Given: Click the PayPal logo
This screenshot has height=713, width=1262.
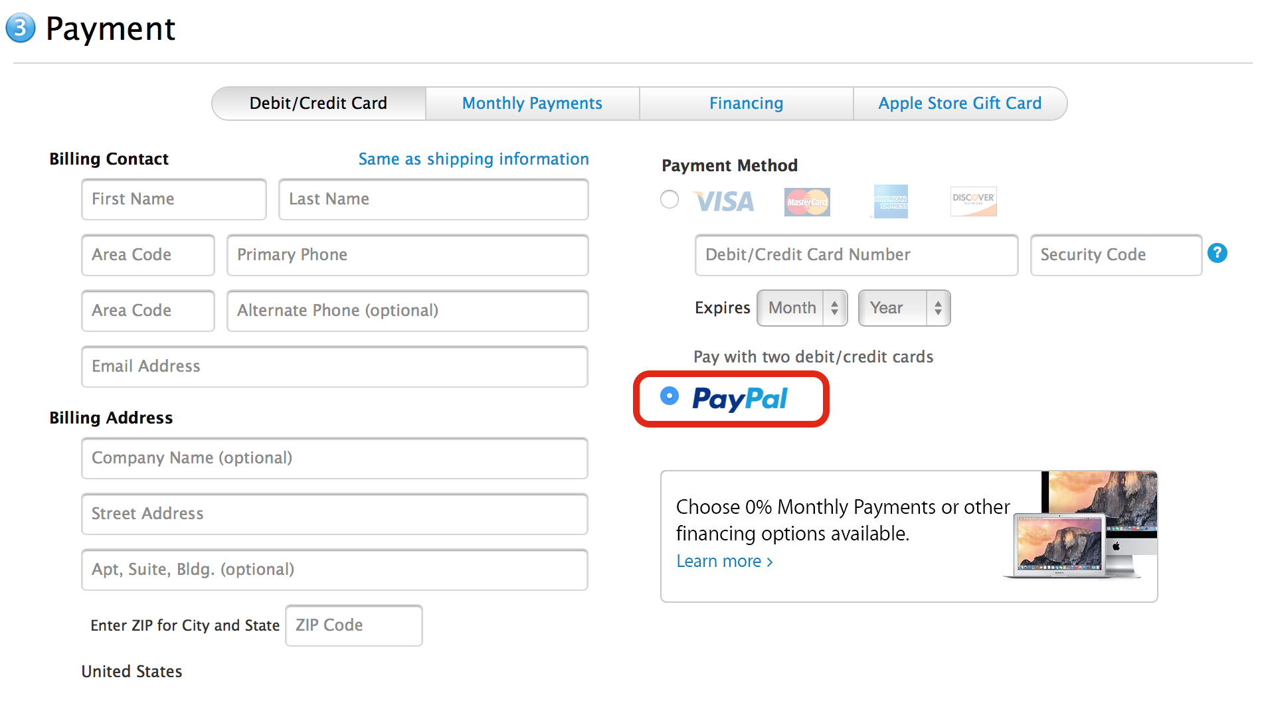Looking at the screenshot, I should coord(739,398).
